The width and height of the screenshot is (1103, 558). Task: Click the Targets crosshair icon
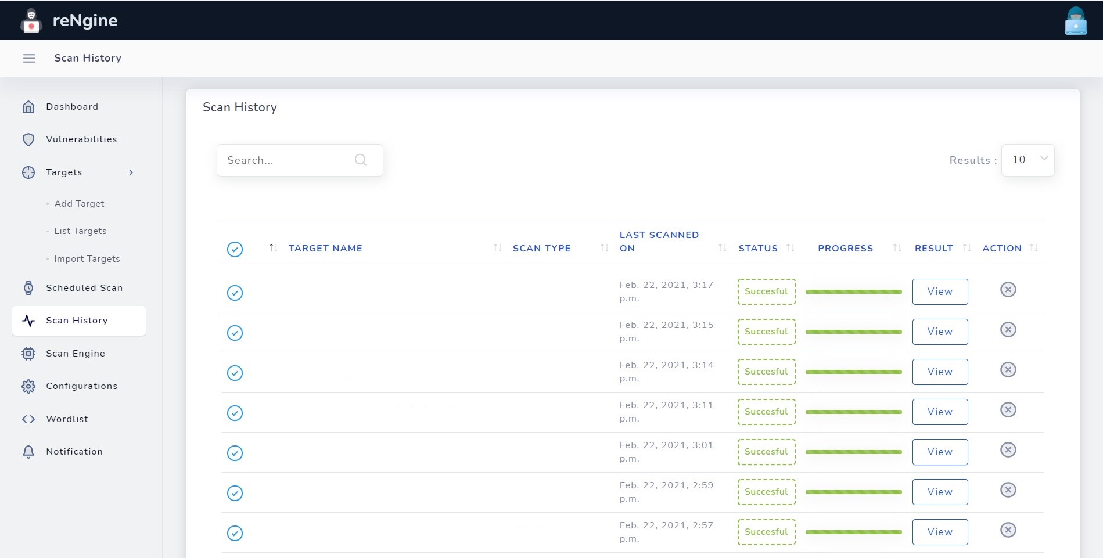[x=28, y=172]
